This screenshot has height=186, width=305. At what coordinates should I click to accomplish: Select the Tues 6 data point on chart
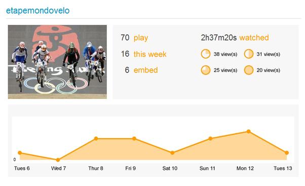click(20, 153)
